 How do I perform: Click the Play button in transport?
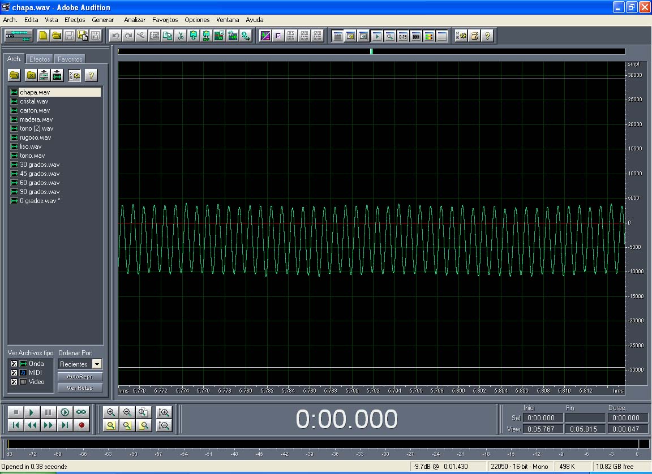click(32, 412)
